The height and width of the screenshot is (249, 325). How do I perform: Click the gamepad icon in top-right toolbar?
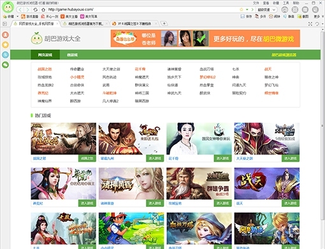coord(285,10)
